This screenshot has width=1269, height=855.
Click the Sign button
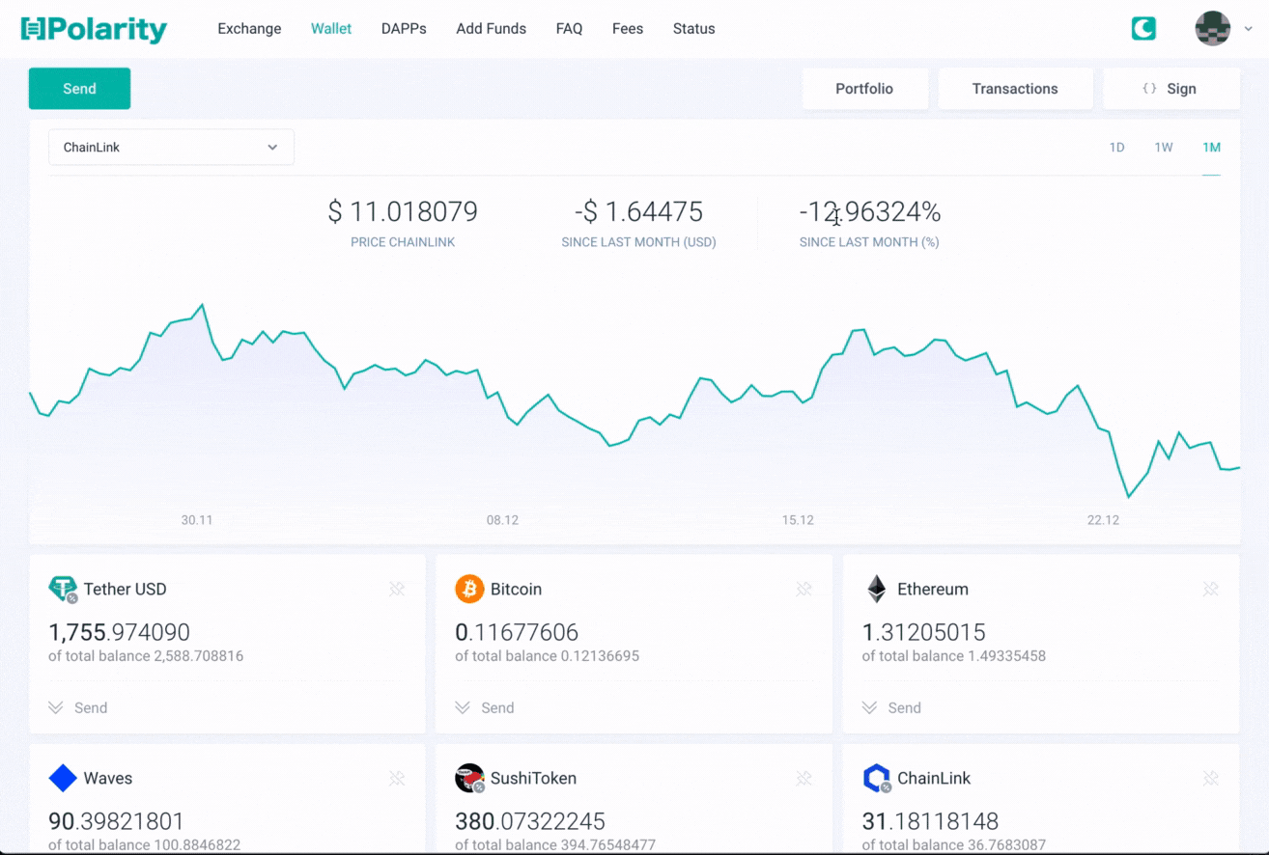1170,89
